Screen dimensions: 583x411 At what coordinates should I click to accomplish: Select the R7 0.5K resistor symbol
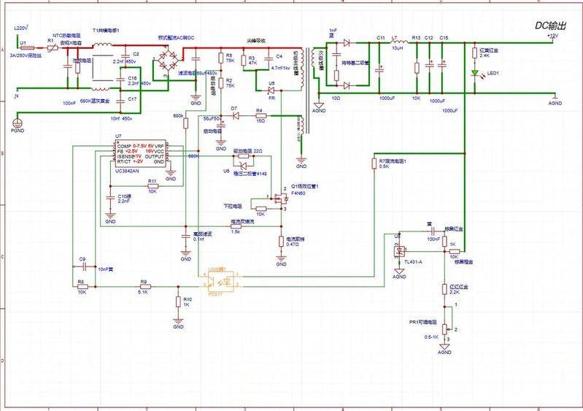[374, 164]
